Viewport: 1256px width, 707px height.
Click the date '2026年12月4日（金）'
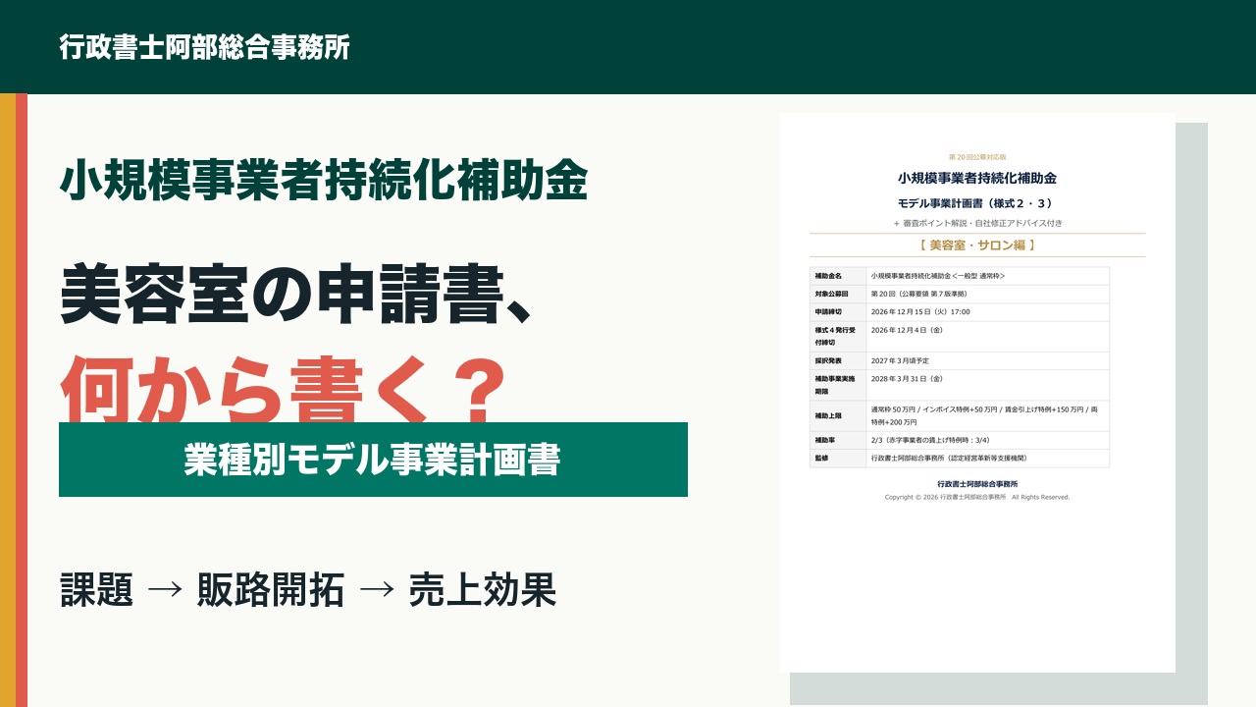pyautogui.click(x=908, y=330)
